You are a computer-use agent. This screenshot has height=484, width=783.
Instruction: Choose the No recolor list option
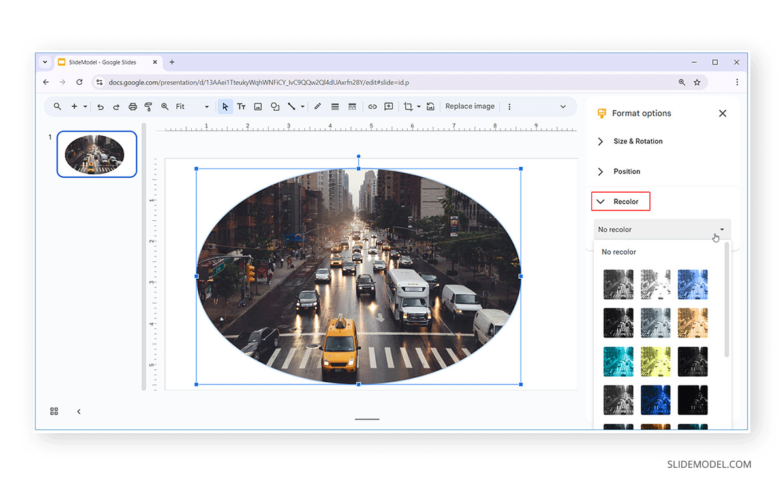pyautogui.click(x=619, y=252)
